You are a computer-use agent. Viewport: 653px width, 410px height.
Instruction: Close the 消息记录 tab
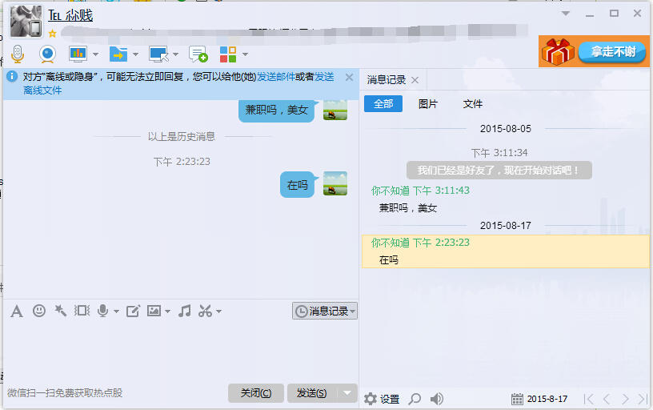[415, 80]
